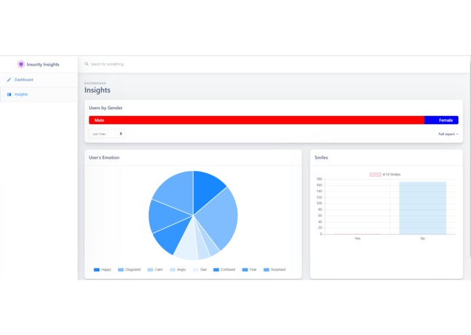
Task: Toggle the Fear legend swatch
Action: 245,270
